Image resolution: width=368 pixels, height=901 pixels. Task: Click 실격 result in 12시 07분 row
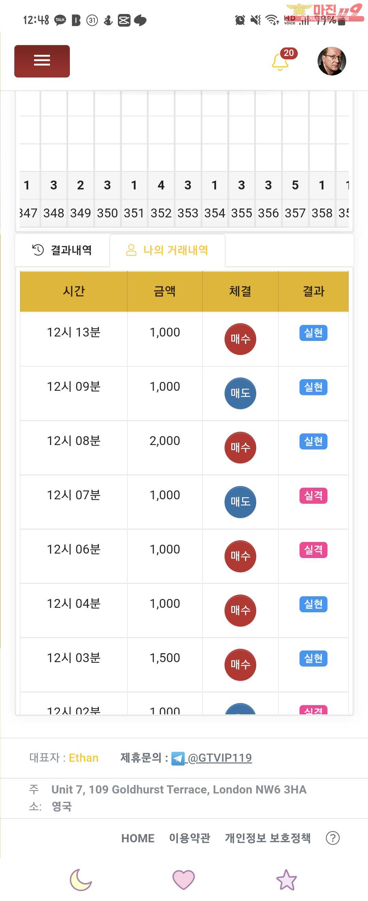[313, 496]
